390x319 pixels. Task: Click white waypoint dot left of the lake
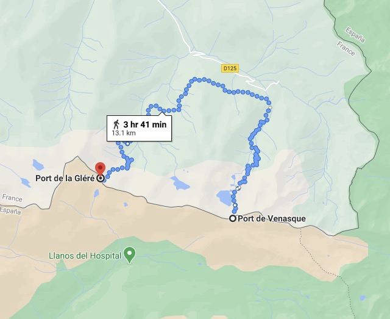pos(127,144)
